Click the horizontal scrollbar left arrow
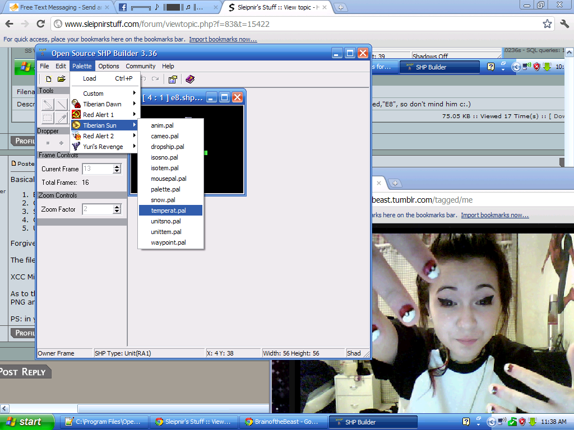This screenshot has height=430, width=574. point(4,408)
